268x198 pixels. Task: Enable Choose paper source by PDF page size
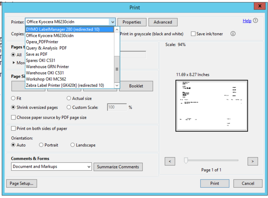(13, 118)
